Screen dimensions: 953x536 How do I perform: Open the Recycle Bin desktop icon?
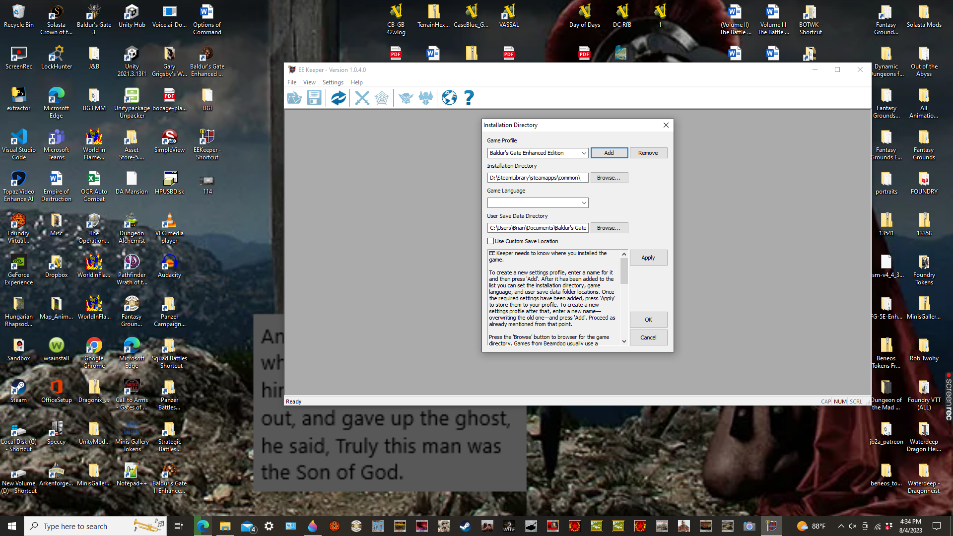19,16
